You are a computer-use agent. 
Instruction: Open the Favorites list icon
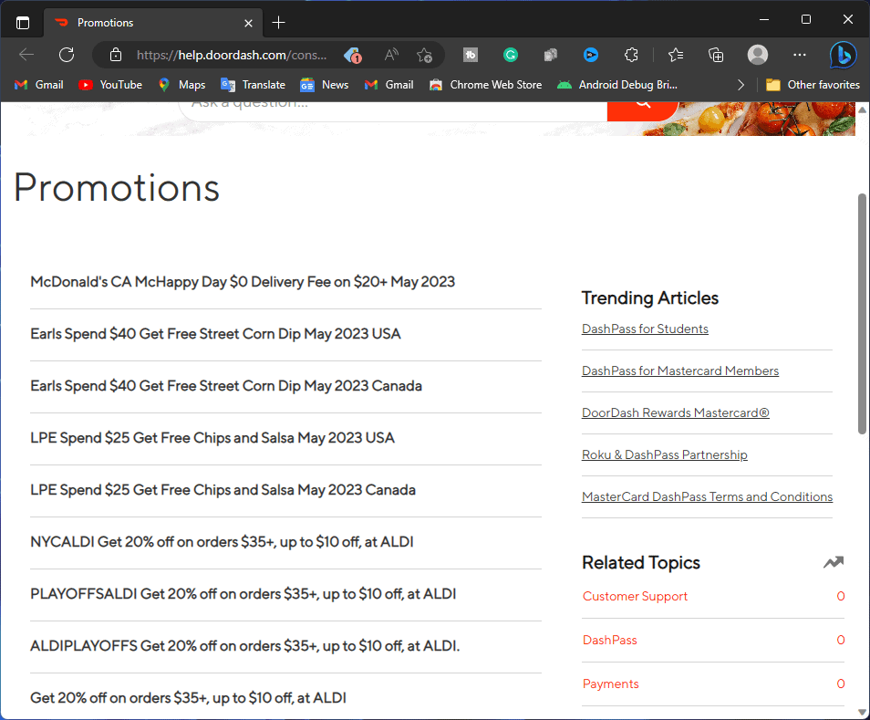[676, 55]
